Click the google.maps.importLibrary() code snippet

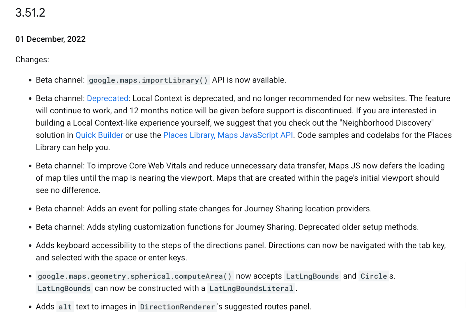click(x=148, y=80)
